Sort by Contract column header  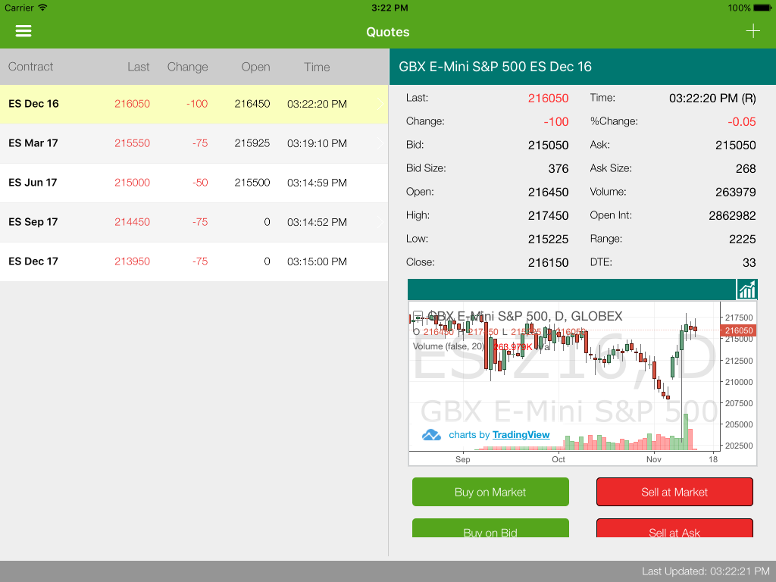coord(30,67)
